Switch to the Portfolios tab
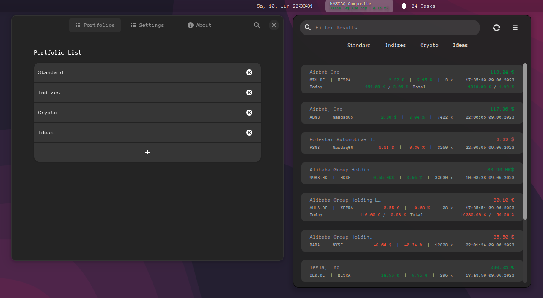The width and height of the screenshot is (543, 298). (95, 25)
